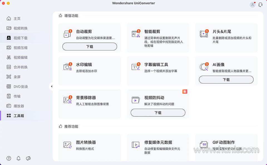Click the 传输 transfer icon
Viewport: 267px width, 165px height.
tap(9, 96)
